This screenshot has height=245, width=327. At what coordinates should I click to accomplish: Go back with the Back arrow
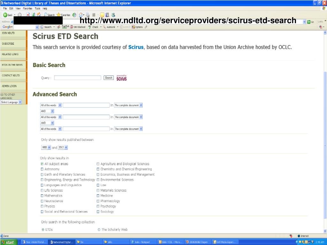pyautogui.click(x=8, y=15)
